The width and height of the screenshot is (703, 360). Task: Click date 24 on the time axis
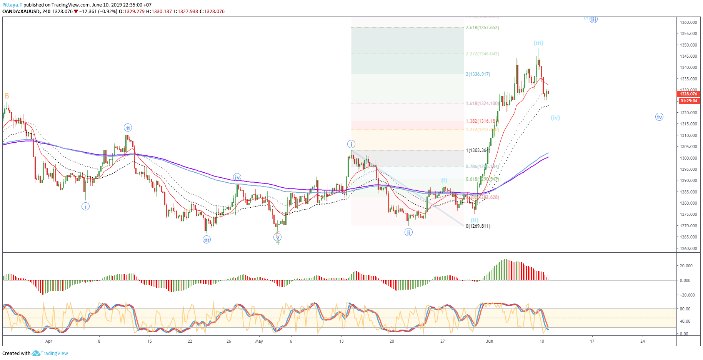[x=643, y=341]
